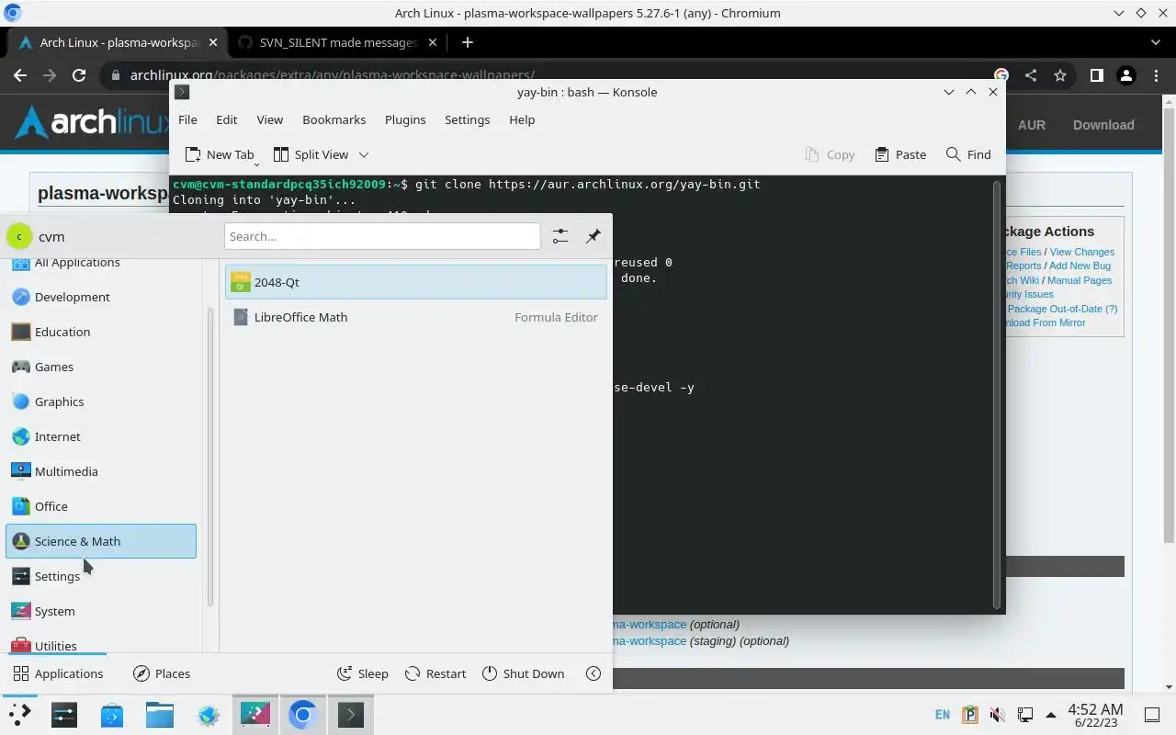1176x735 pixels.
Task: Open the pink terminal-style taskbar app
Action: click(255, 715)
